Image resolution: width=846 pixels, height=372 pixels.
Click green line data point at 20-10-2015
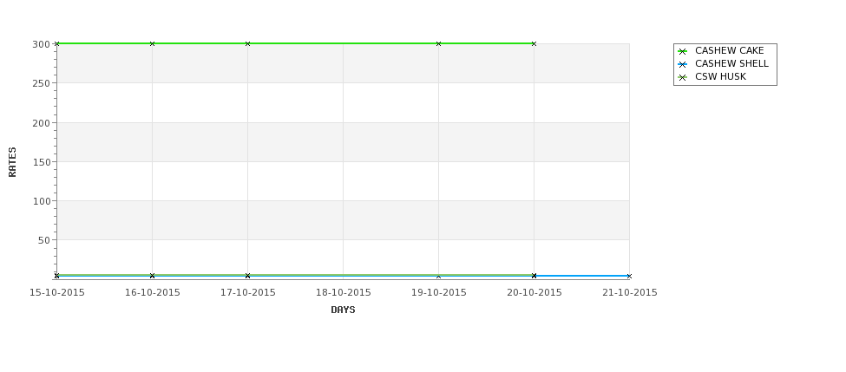(534, 43)
